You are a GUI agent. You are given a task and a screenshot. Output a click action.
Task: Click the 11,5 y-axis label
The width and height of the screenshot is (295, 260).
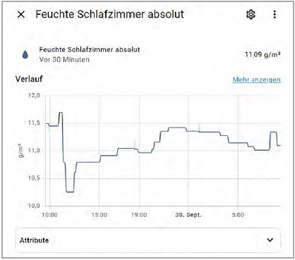(x=34, y=123)
